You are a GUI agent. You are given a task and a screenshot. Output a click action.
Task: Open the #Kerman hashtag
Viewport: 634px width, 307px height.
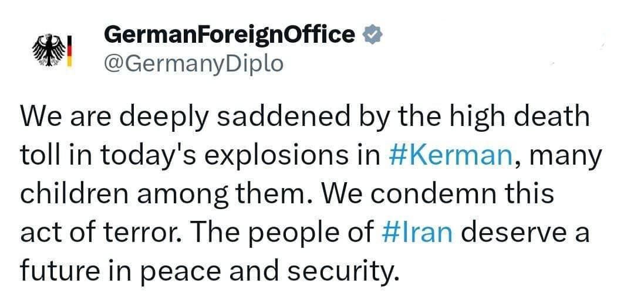(450, 155)
